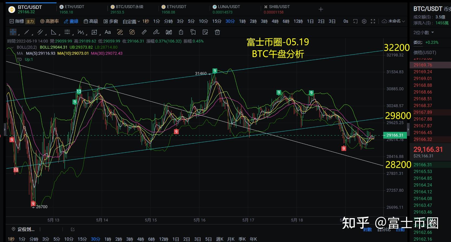The height and width of the screenshot is (242, 451).
Task: Toggle the 高勝率 high win-rate mode
Action: click(x=50, y=21)
